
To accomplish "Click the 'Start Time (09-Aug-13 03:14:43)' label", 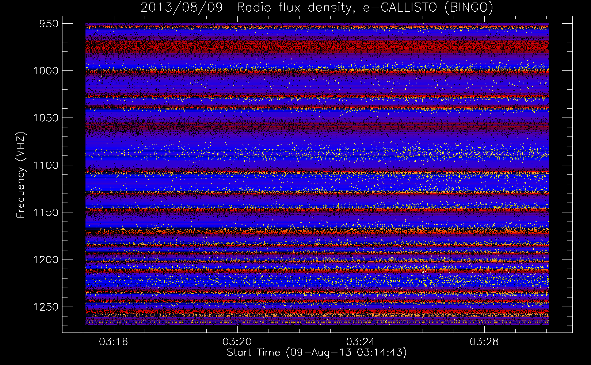I will click(317, 353).
